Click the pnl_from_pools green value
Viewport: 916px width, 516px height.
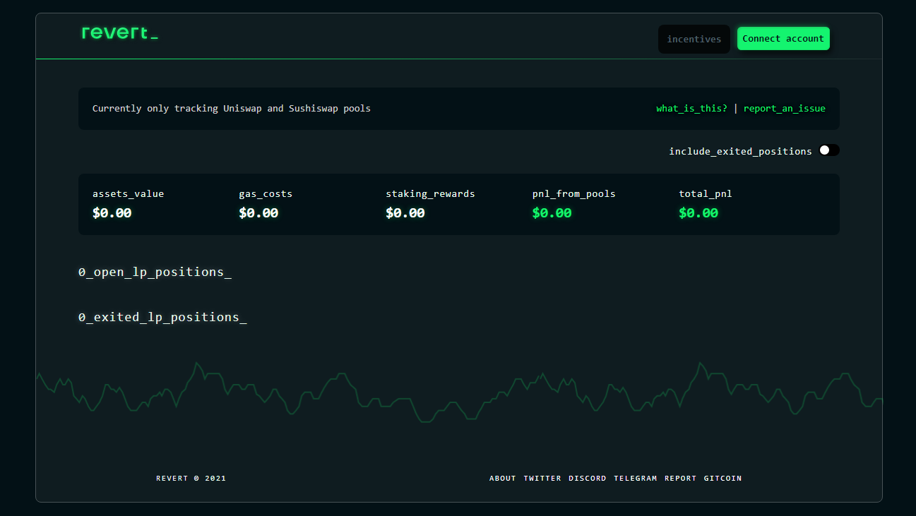click(552, 213)
